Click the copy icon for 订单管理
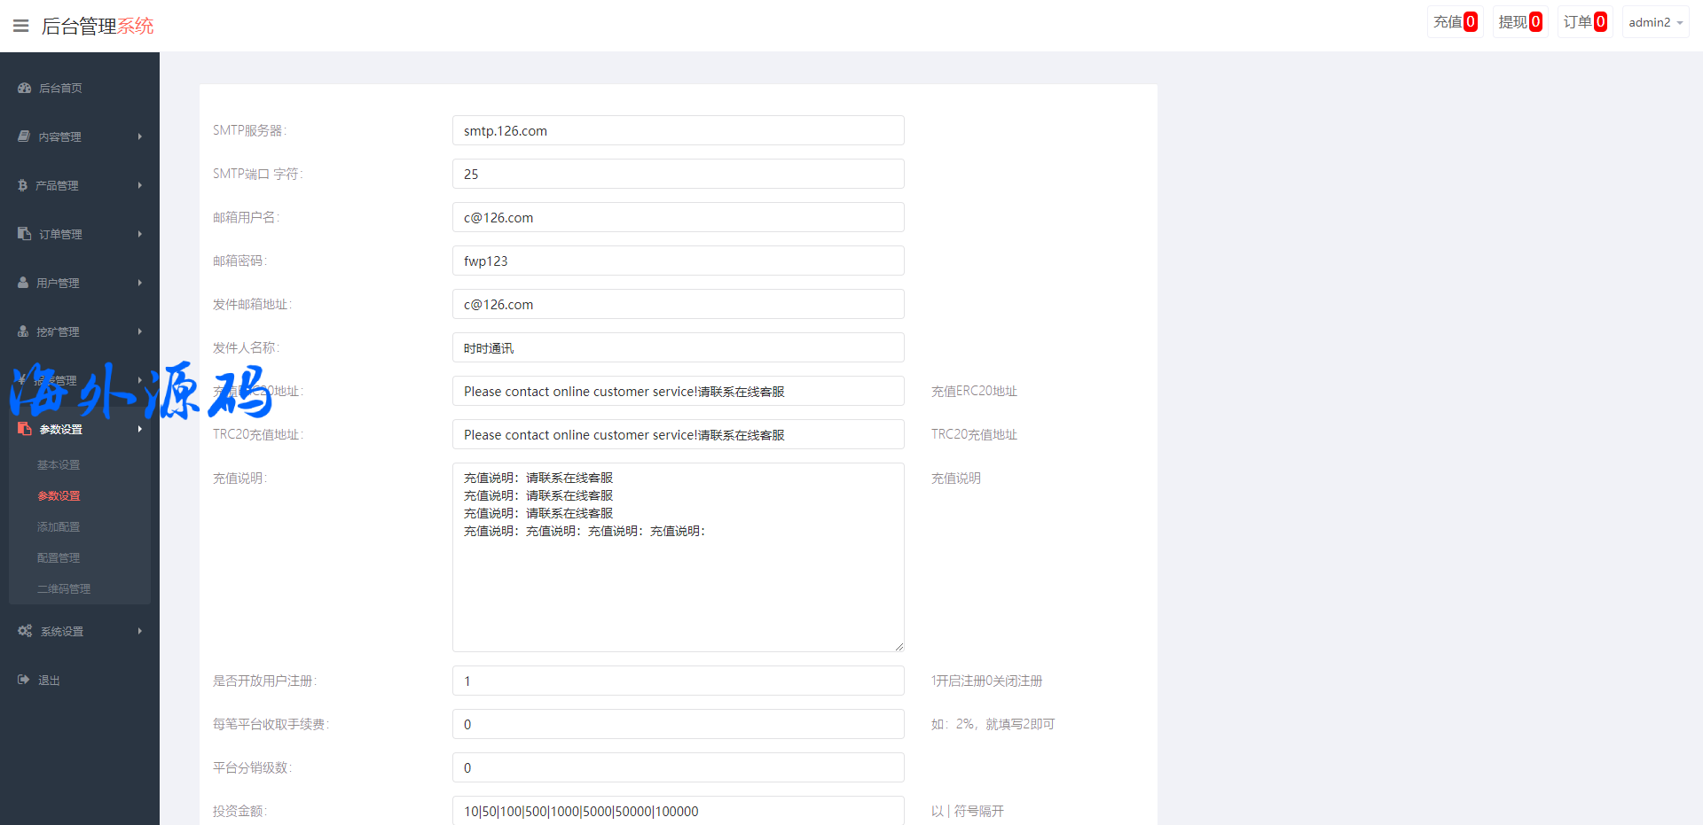 (x=24, y=234)
